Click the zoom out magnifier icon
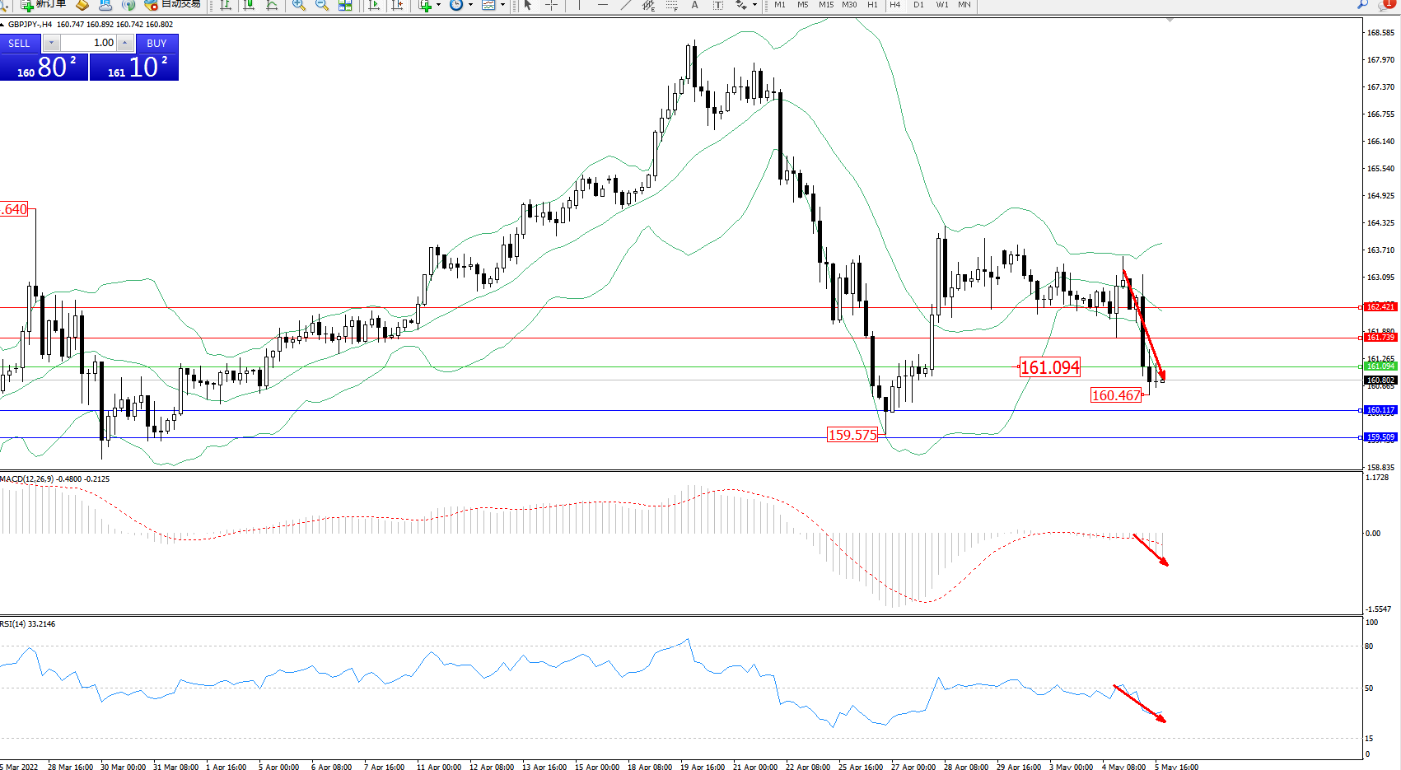The width and height of the screenshot is (1401, 770). pos(322,5)
